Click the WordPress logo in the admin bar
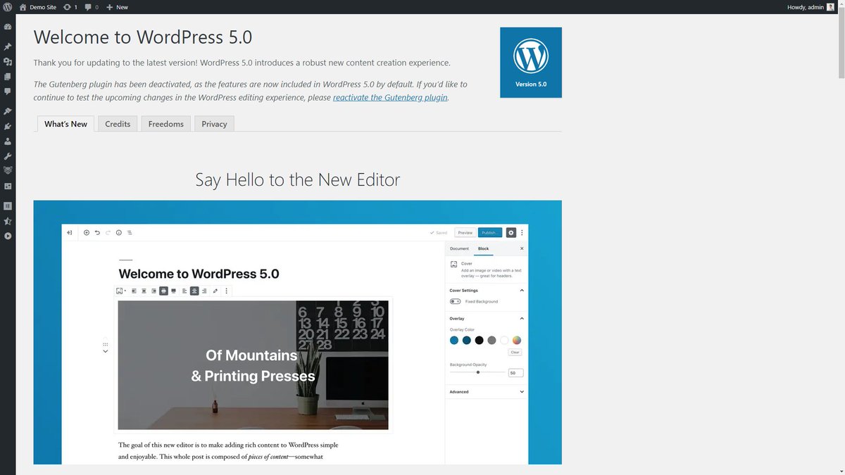Viewport: 845px width, 475px height. 8,7
